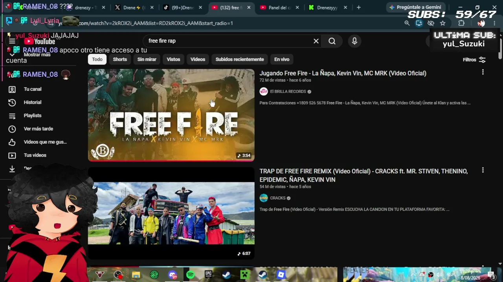This screenshot has width=503, height=282.
Task: Select the Todo filter chip
Action: pyautogui.click(x=97, y=60)
